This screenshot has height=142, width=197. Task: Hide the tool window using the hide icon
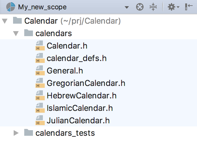[x=189, y=7]
